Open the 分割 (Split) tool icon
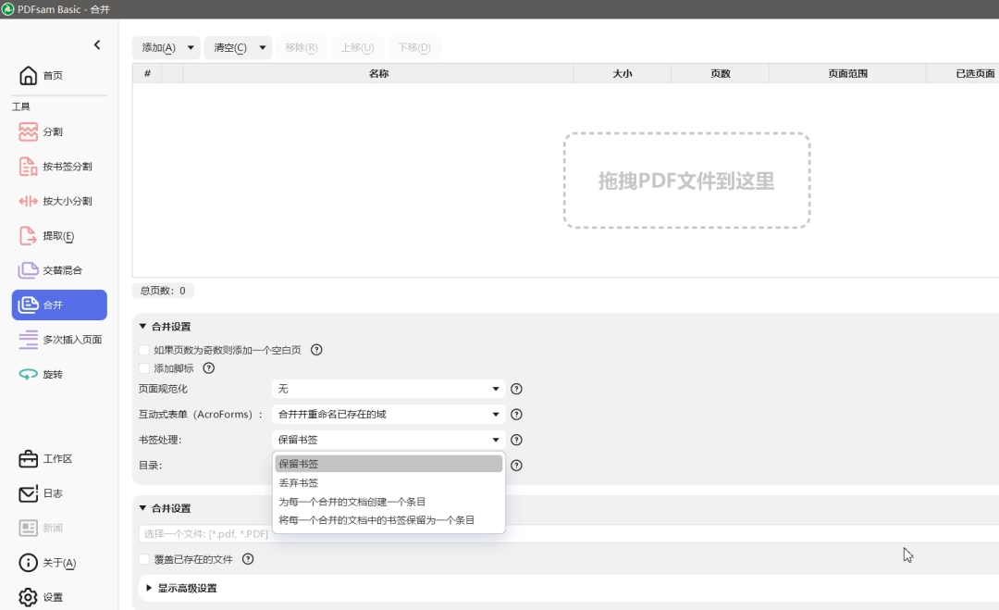The height and width of the screenshot is (610, 999). pos(29,132)
